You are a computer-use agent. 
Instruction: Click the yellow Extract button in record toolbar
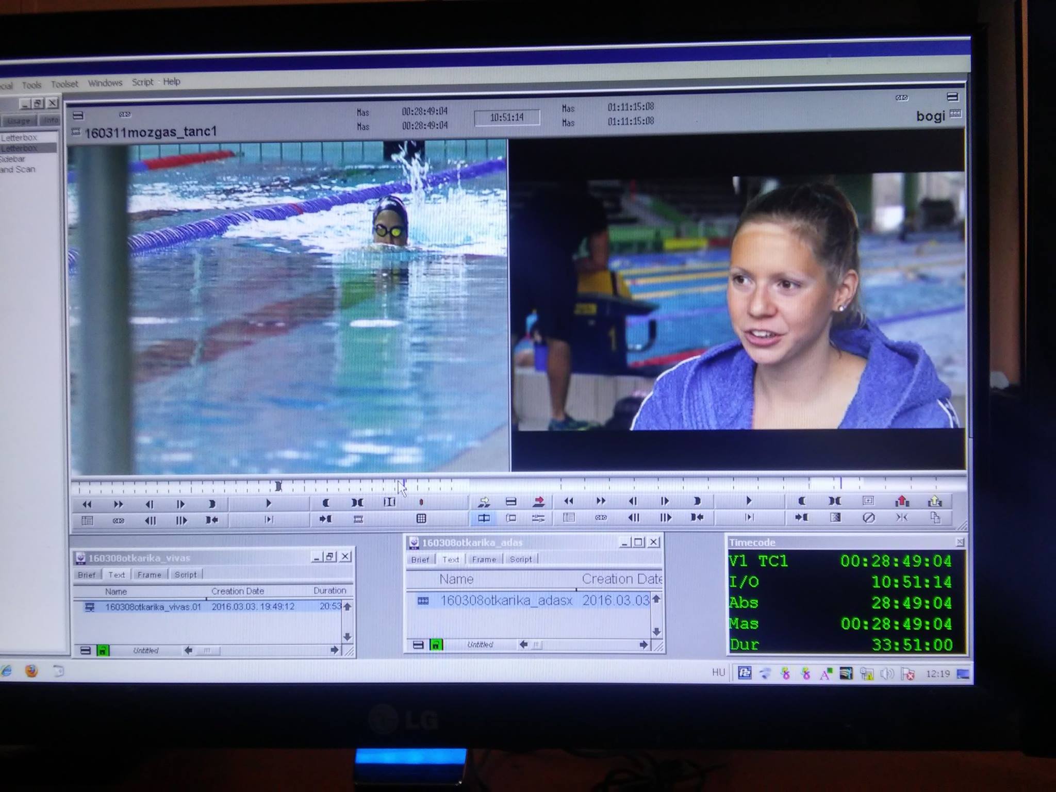click(935, 501)
